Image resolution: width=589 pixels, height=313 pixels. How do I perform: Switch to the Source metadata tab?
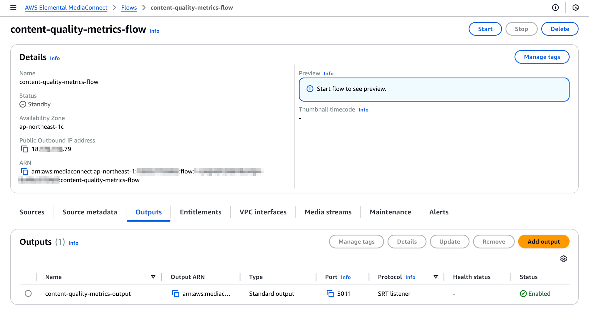coord(90,212)
